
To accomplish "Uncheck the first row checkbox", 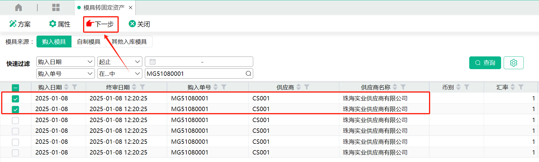I will click(x=15, y=99).
